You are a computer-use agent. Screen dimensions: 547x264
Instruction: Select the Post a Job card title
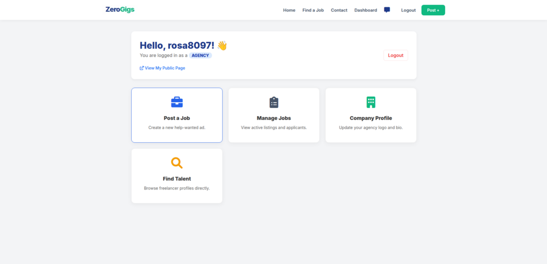pyautogui.click(x=177, y=118)
